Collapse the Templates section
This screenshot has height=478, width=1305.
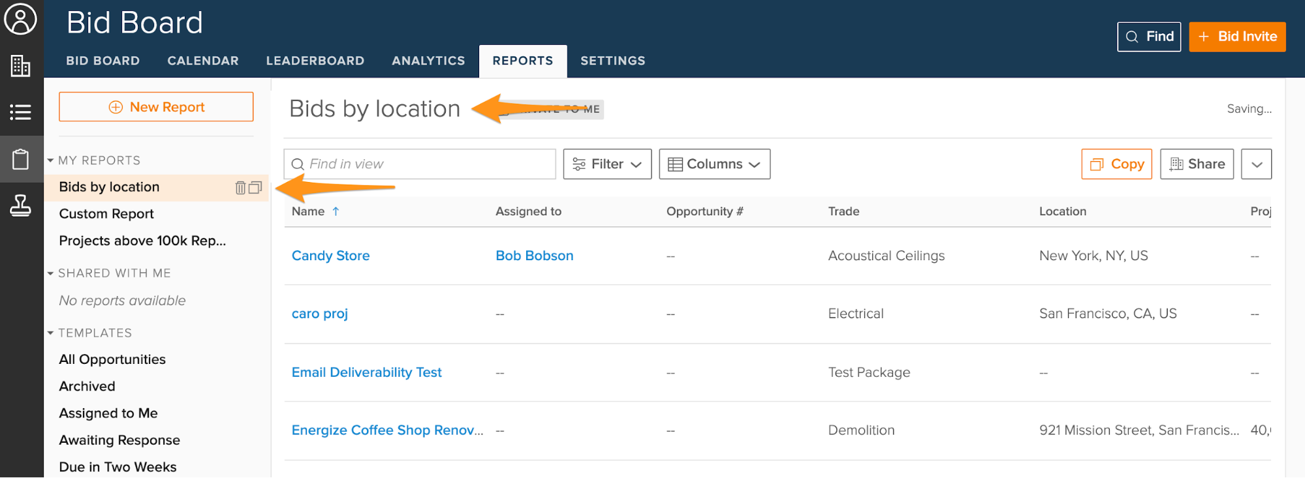point(50,333)
